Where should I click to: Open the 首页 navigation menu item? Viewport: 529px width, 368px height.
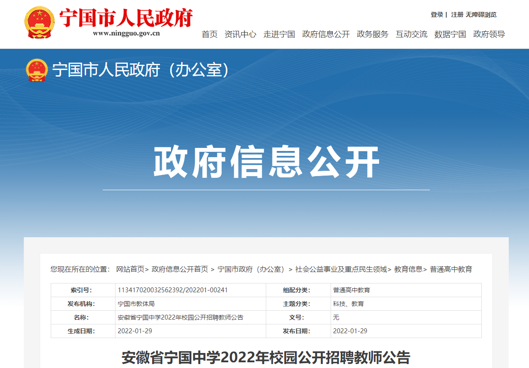[x=209, y=34]
